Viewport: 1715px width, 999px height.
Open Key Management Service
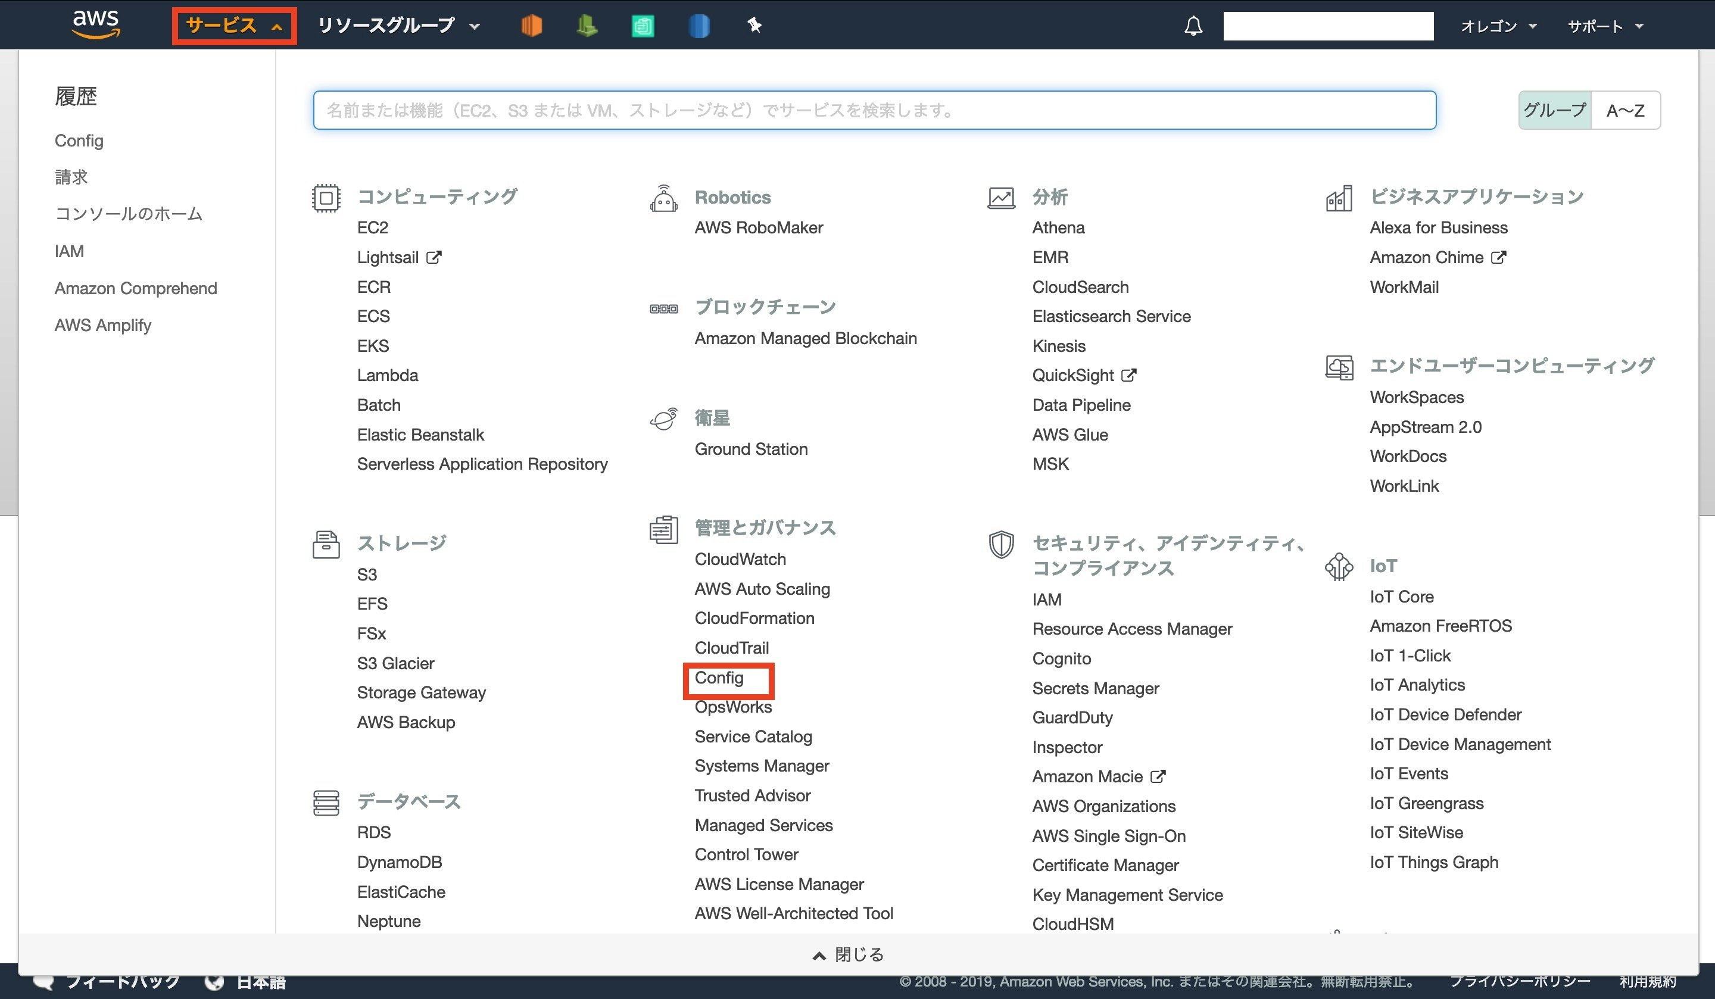click(x=1128, y=895)
